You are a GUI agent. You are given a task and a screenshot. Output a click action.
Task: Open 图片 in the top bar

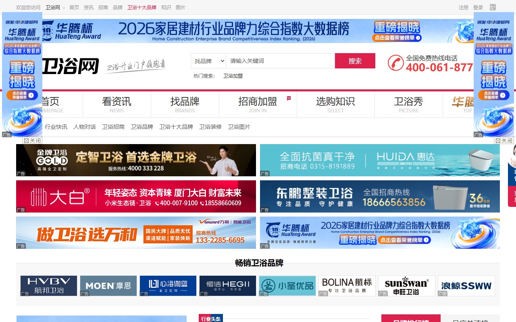coord(181,7)
